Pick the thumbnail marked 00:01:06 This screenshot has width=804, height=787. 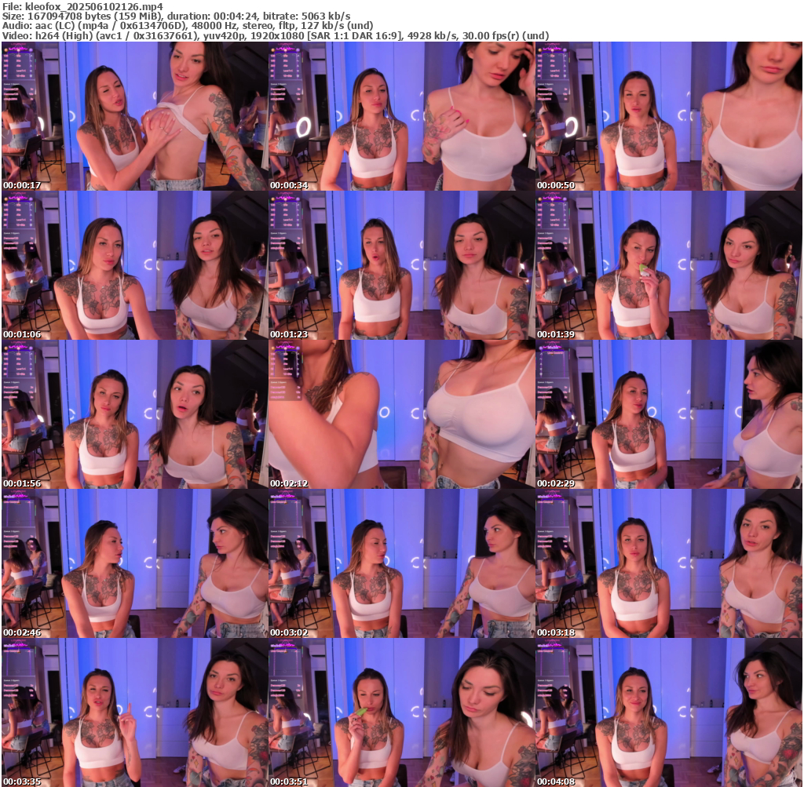(134, 265)
